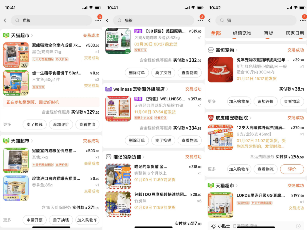The height and width of the screenshot is (230, 307).
Task: Switch to the 绿植宠物 category tab
Action: 242,33
